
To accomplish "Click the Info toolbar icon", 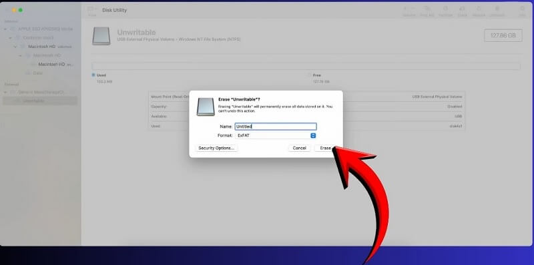I will click(522, 9).
